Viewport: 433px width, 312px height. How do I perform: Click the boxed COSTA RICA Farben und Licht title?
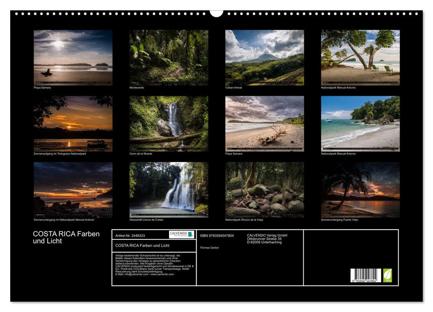(x=142, y=246)
